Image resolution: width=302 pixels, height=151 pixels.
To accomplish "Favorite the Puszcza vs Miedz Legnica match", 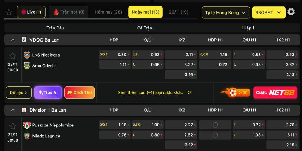I will (13, 126).
